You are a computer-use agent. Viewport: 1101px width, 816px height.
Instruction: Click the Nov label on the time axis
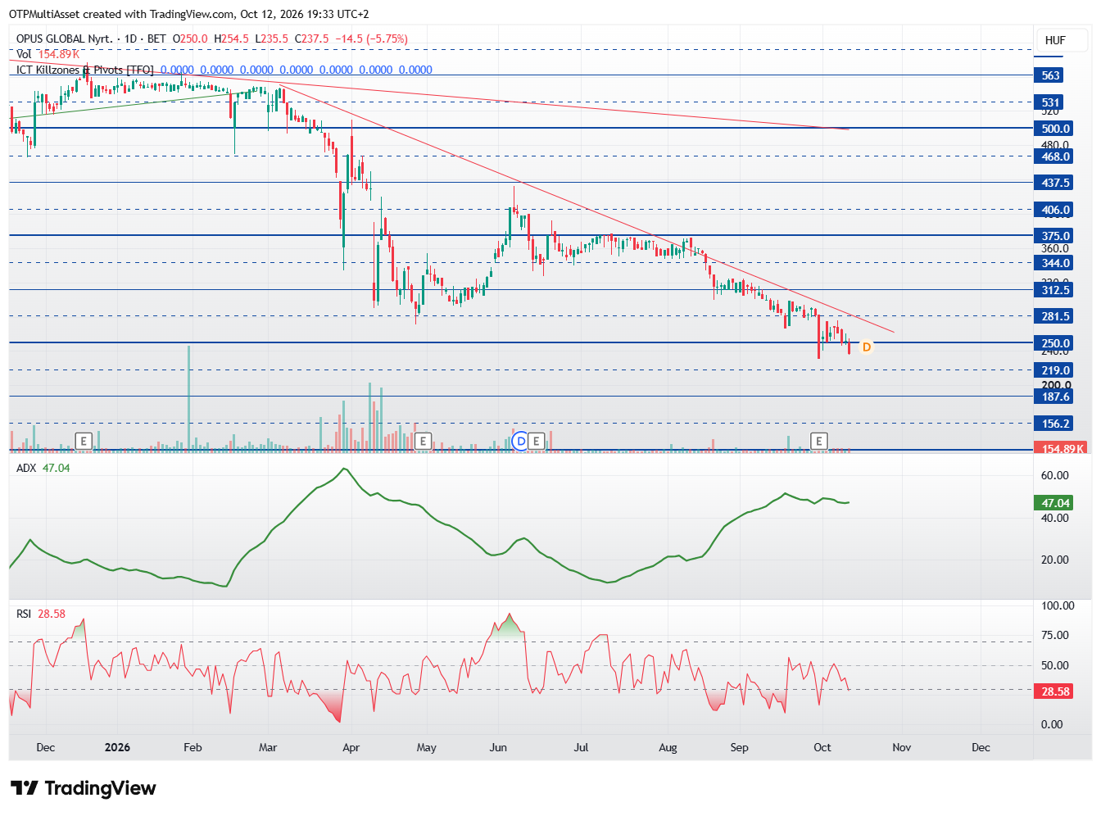(x=901, y=747)
